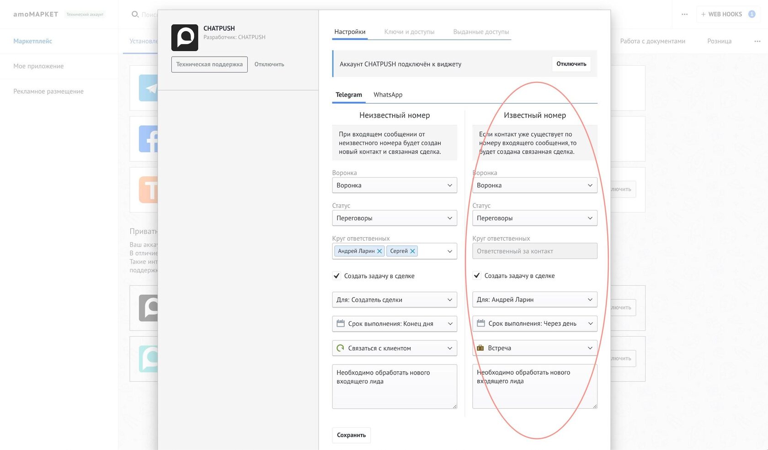Remove Сергей from responsible list

tap(412, 251)
